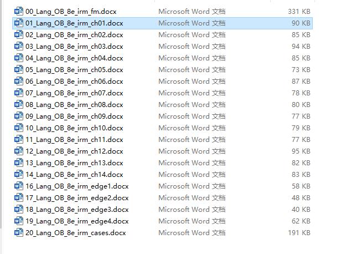Click file type text in the fm.docx row

click(x=192, y=11)
